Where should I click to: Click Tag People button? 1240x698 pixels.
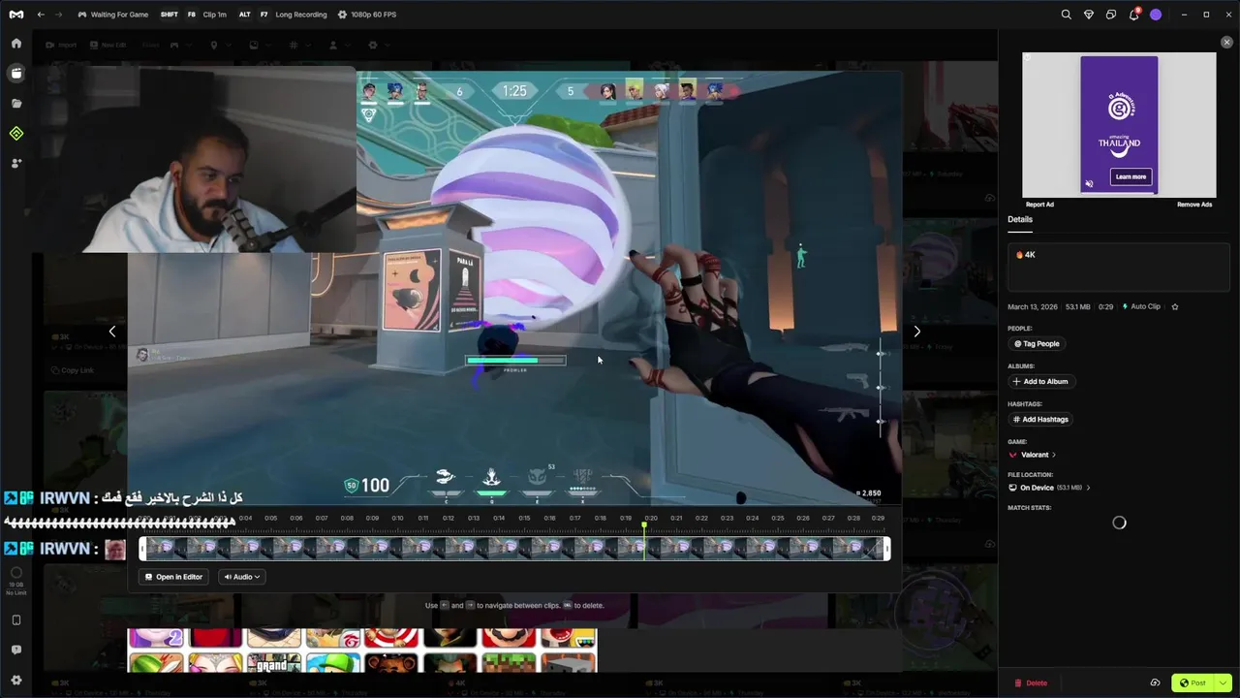[1037, 343]
